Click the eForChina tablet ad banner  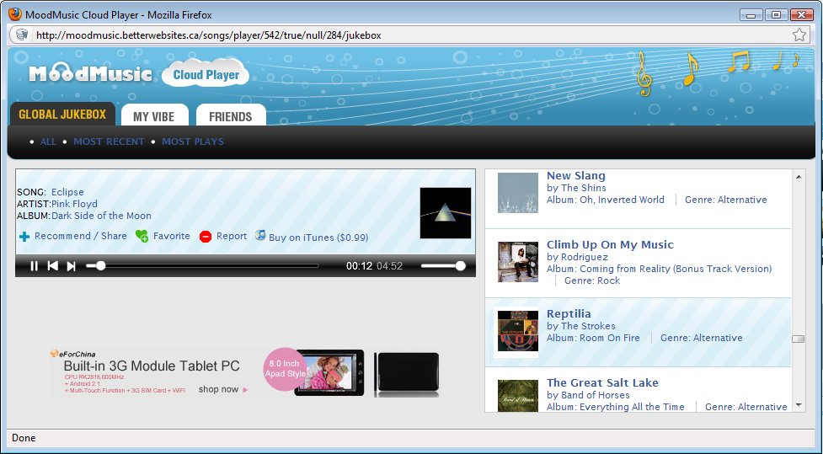point(244,372)
